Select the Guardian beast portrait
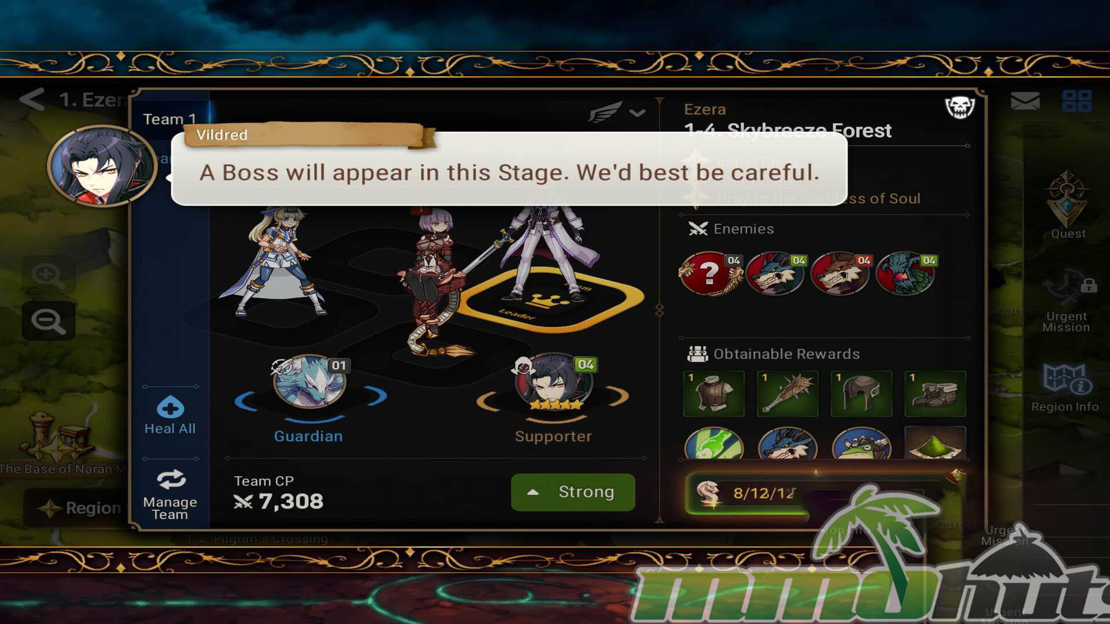 (x=309, y=382)
